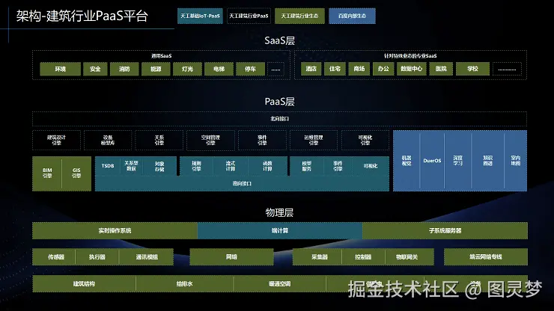
Task: Click the 天工建筑行业PaaS legend box
Action: pyautogui.click(x=249, y=16)
